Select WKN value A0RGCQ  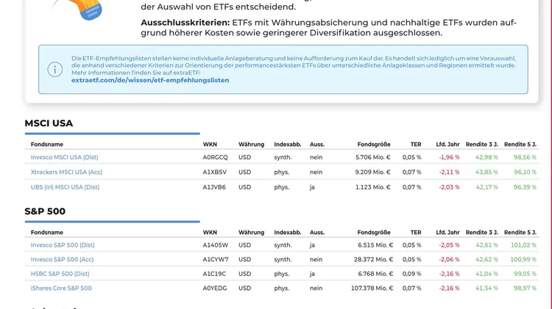pos(215,157)
